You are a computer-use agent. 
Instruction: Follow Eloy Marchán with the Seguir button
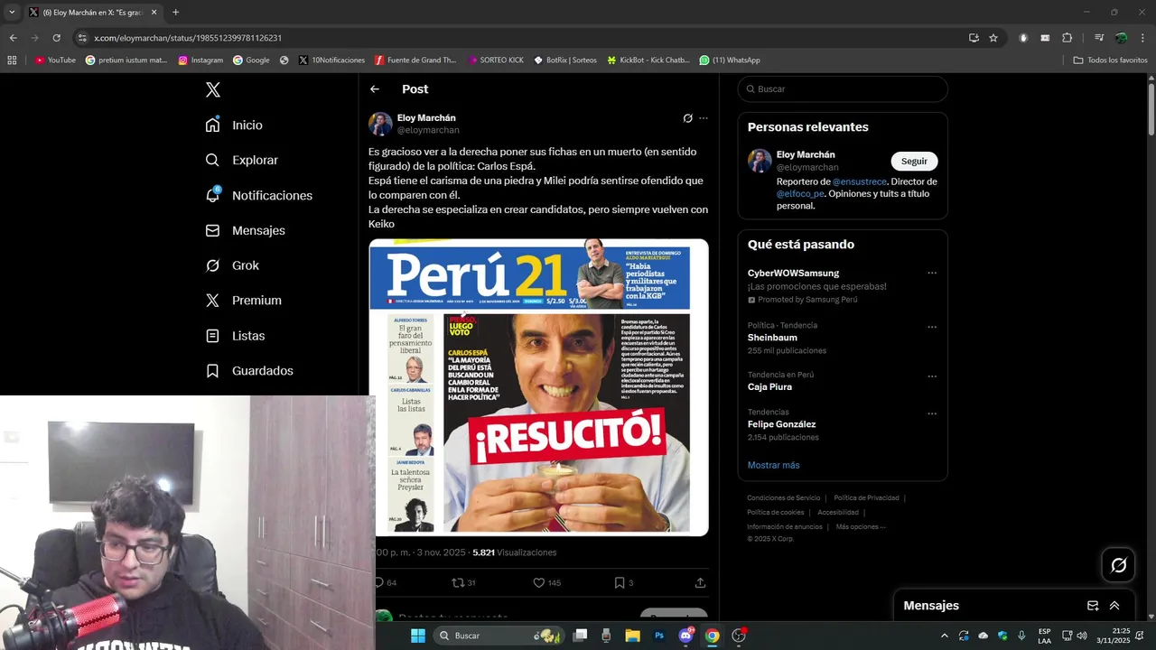pos(914,161)
